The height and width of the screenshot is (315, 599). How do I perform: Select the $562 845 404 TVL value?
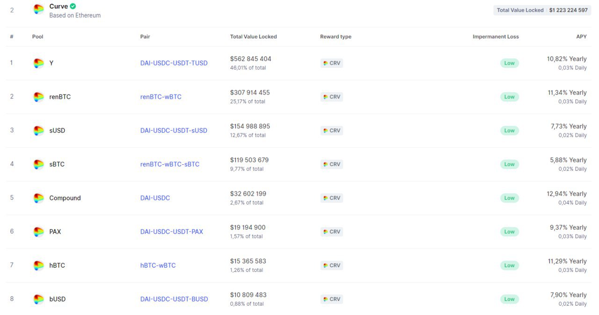(251, 59)
